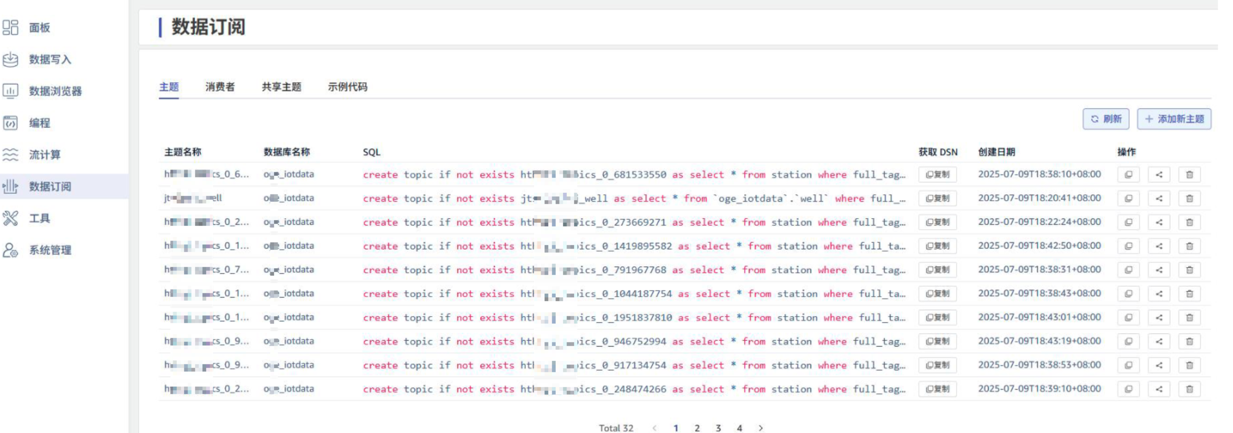Click copy icon for row created 18:42:50
The width and height of the screenshot is (1233, 433).
point(1129,246)
